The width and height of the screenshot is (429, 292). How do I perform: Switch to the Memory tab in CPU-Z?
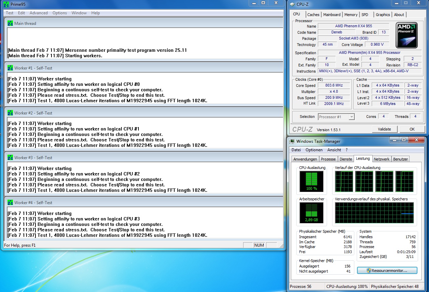click(x=351, y=15)
